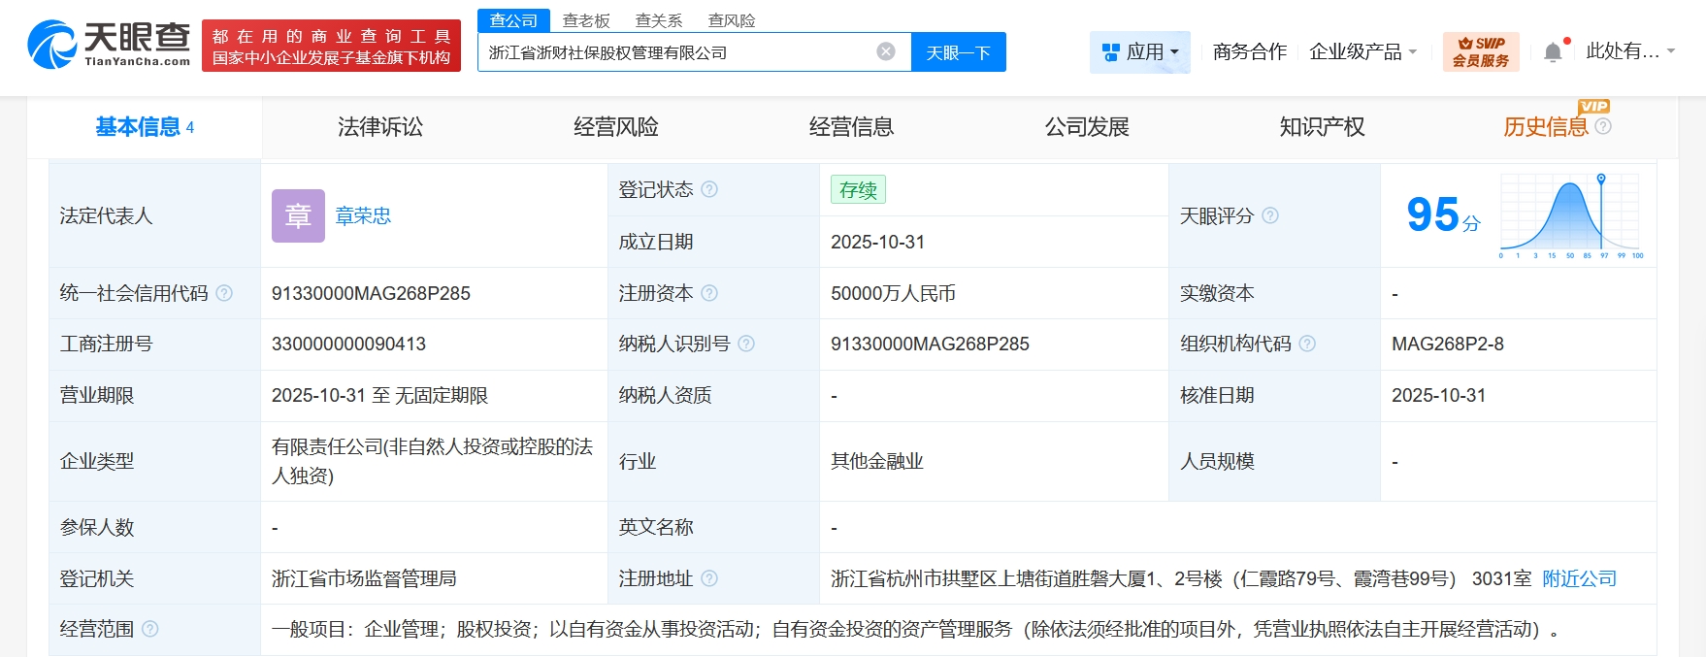Click the TianYanCha logo

click(x=109, y=46)
